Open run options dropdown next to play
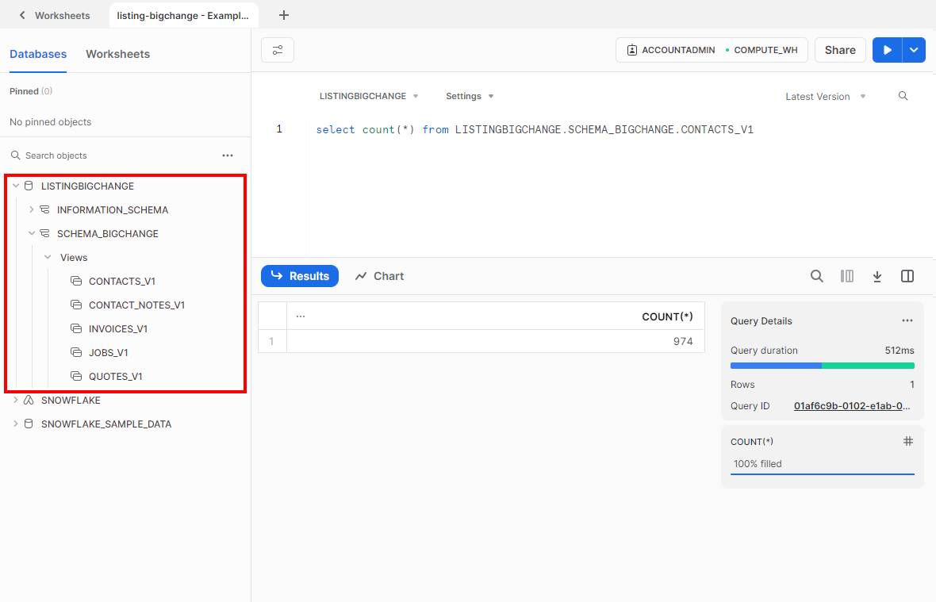The width and height of the screenshot is (936, 602). (x=914, y=50)
